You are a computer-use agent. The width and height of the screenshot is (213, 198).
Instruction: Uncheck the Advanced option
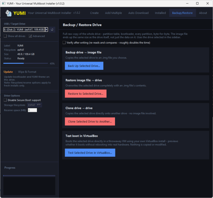[30, 36]
